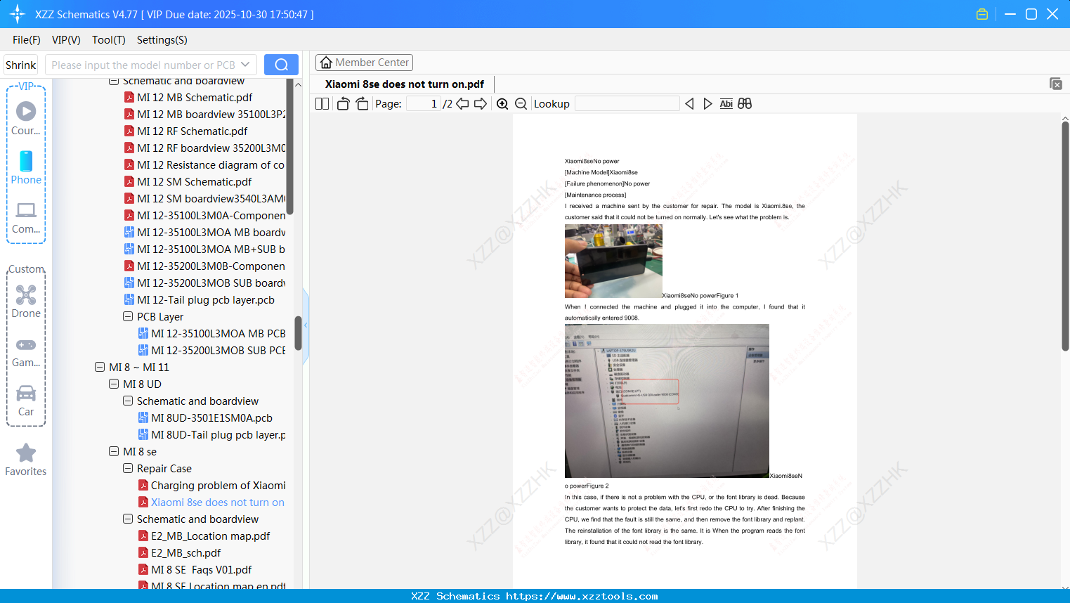Collapse the MI 8 ~ MI 11 group
Image resolution: width=1070 pixels, height=603 pixels.
point(100,368)
